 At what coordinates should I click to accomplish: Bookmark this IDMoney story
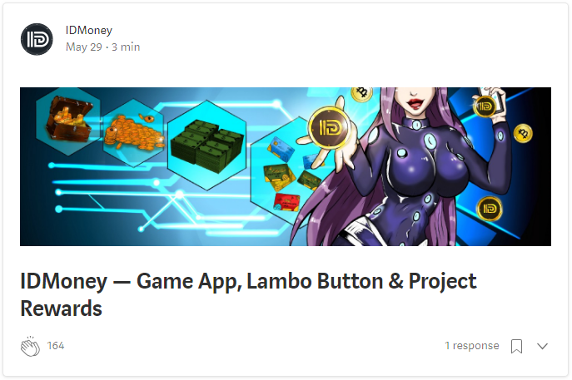point(516,346)
